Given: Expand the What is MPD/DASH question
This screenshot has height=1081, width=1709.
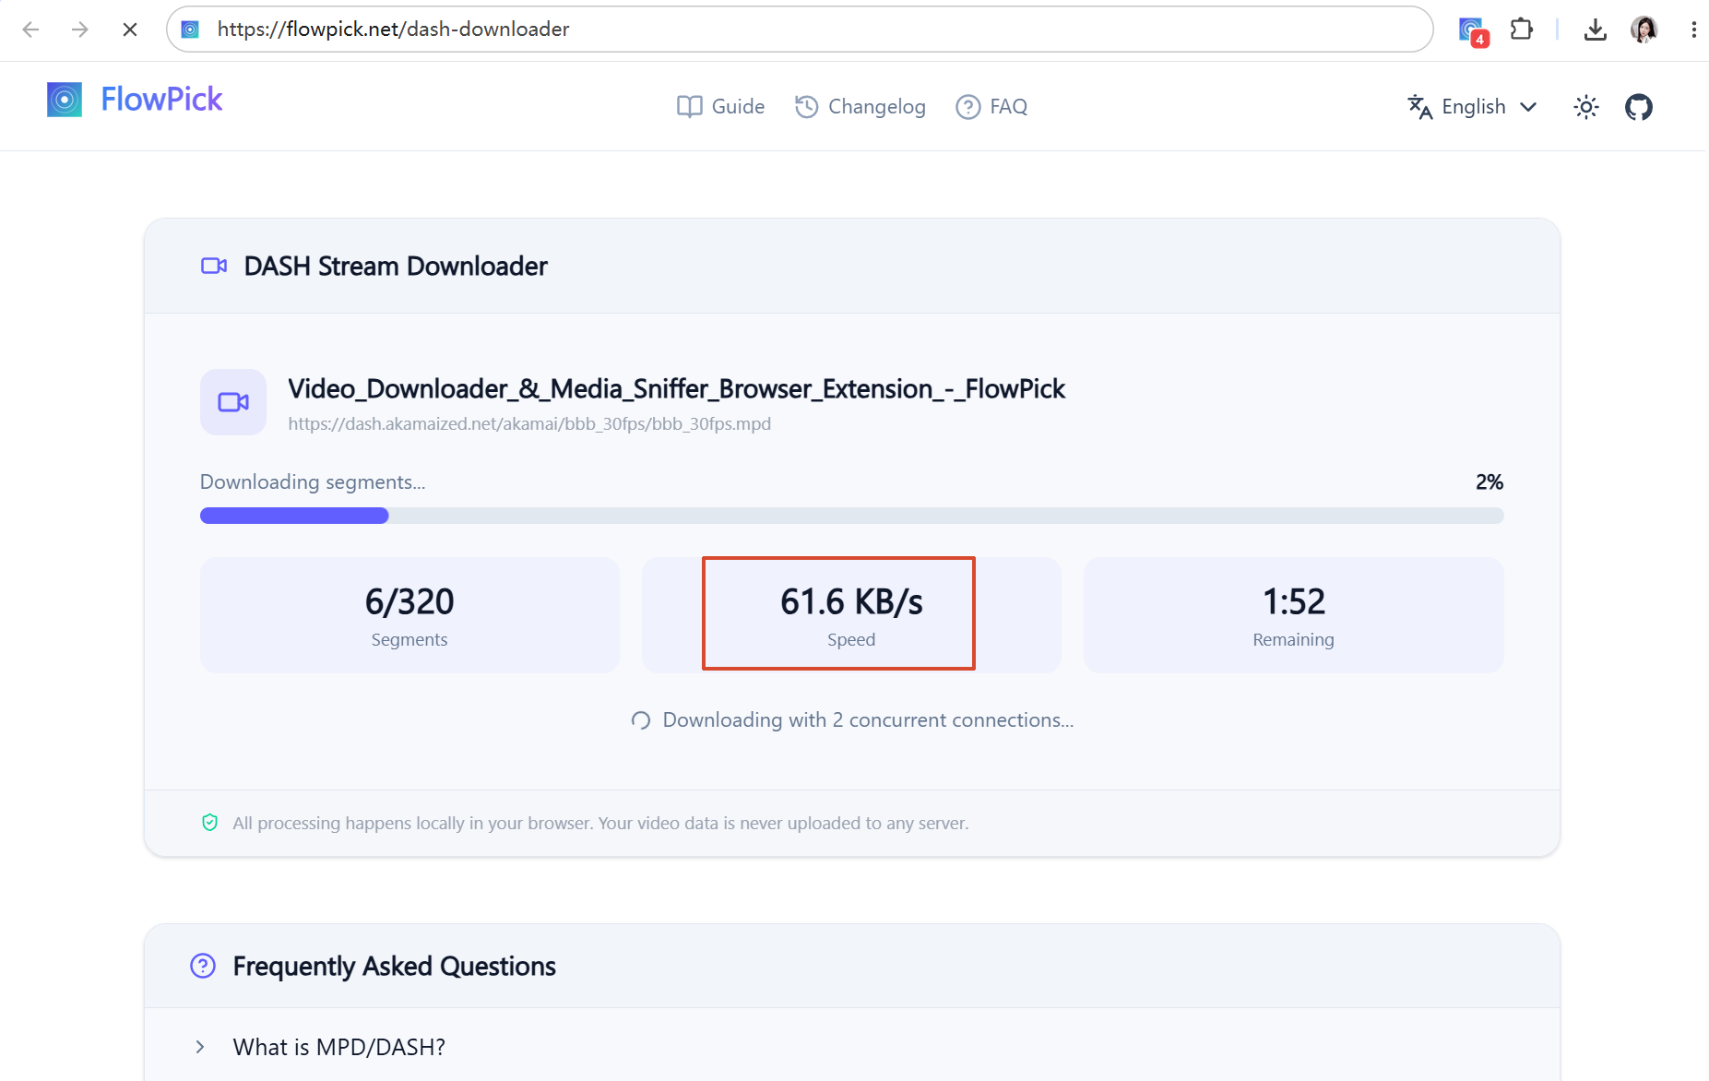Looking at the screenshot, I should click(200, 1047).
